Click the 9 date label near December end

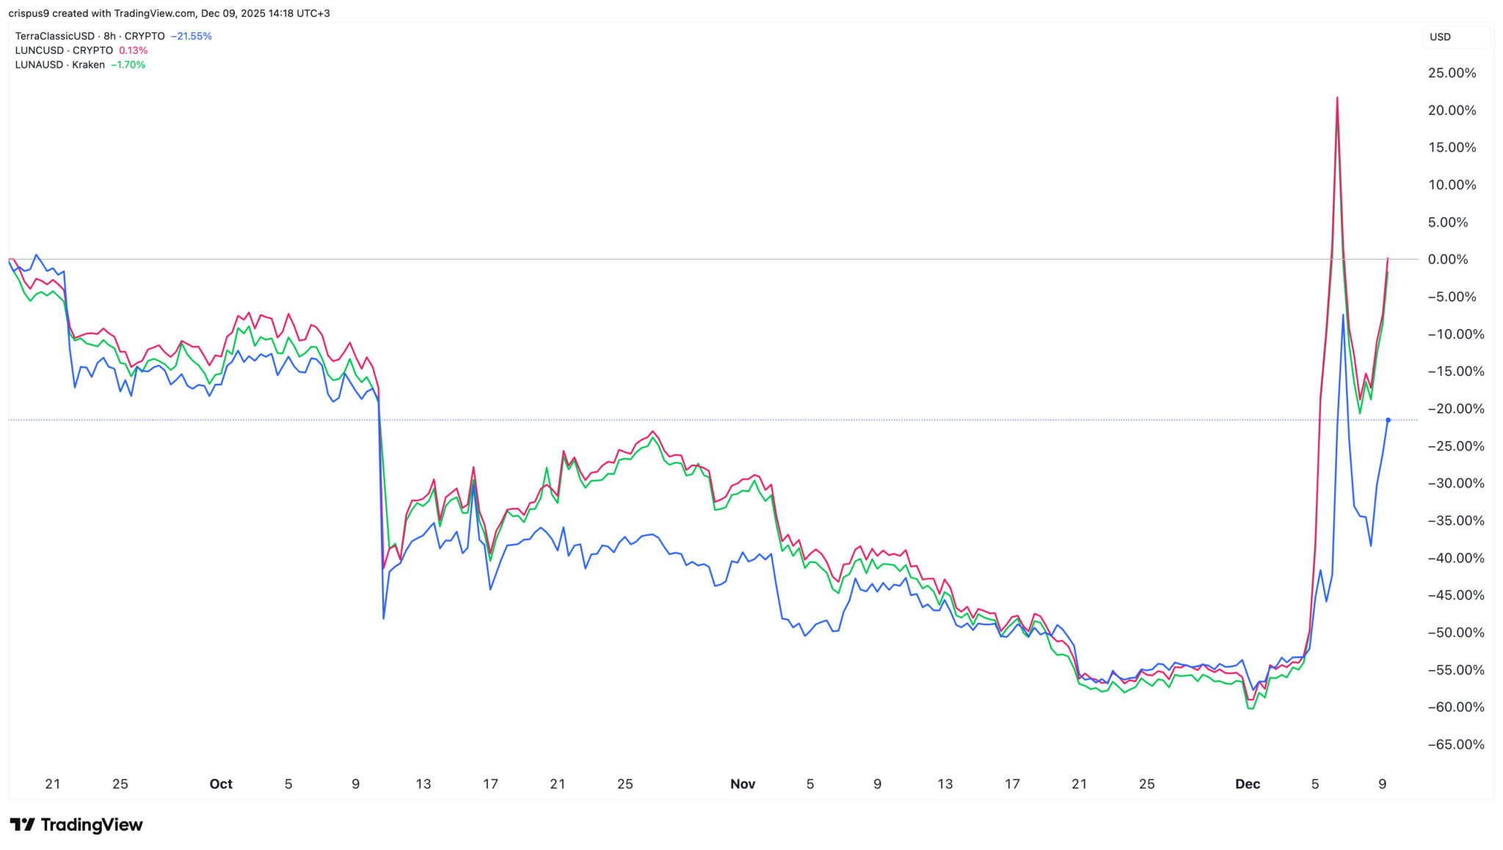1383,784
